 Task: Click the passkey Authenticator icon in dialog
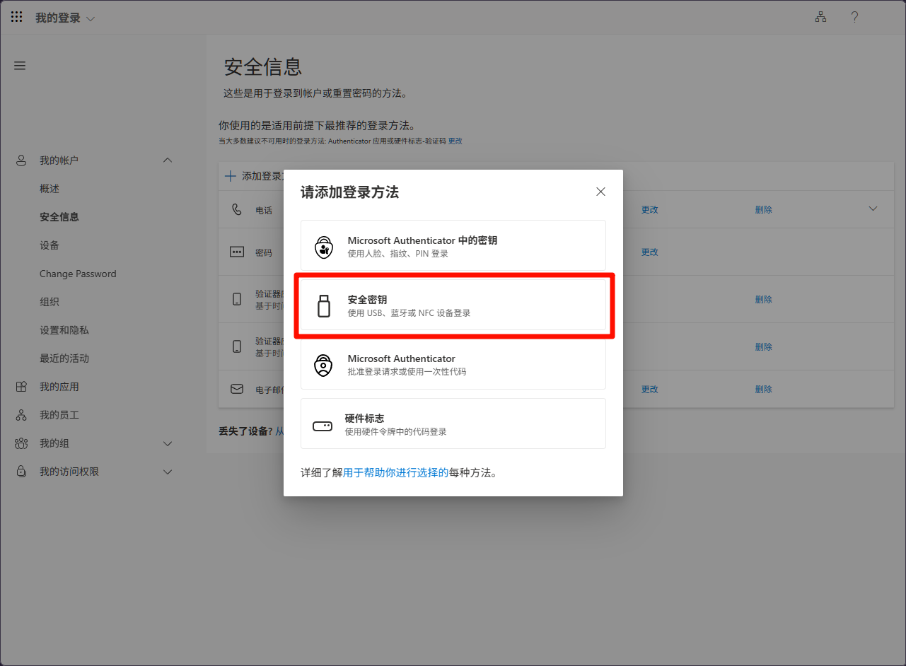(323, 247)
